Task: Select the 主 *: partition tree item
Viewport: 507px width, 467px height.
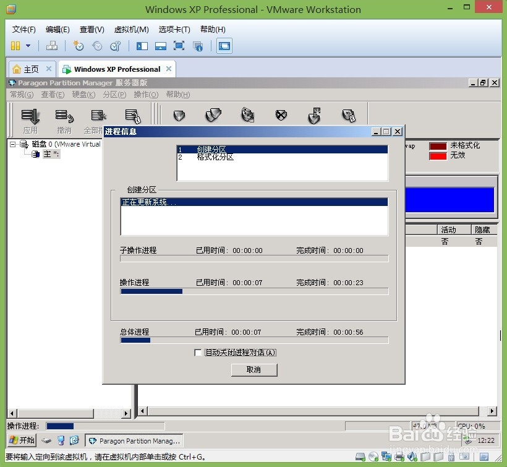Action: (x=51, y=154)
